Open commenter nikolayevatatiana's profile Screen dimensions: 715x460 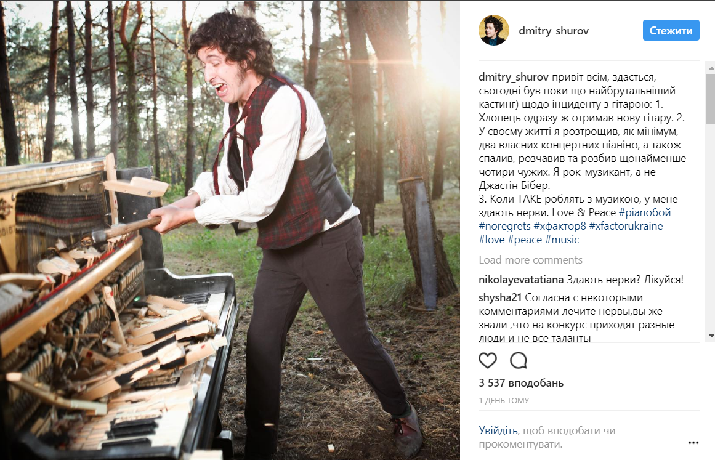point(521,280)
